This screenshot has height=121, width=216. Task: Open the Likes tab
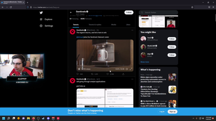point(128,25)
